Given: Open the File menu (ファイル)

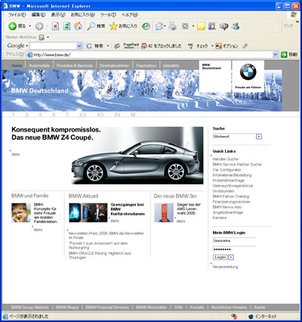Looking at the screenshot, I should coord(17,14).
